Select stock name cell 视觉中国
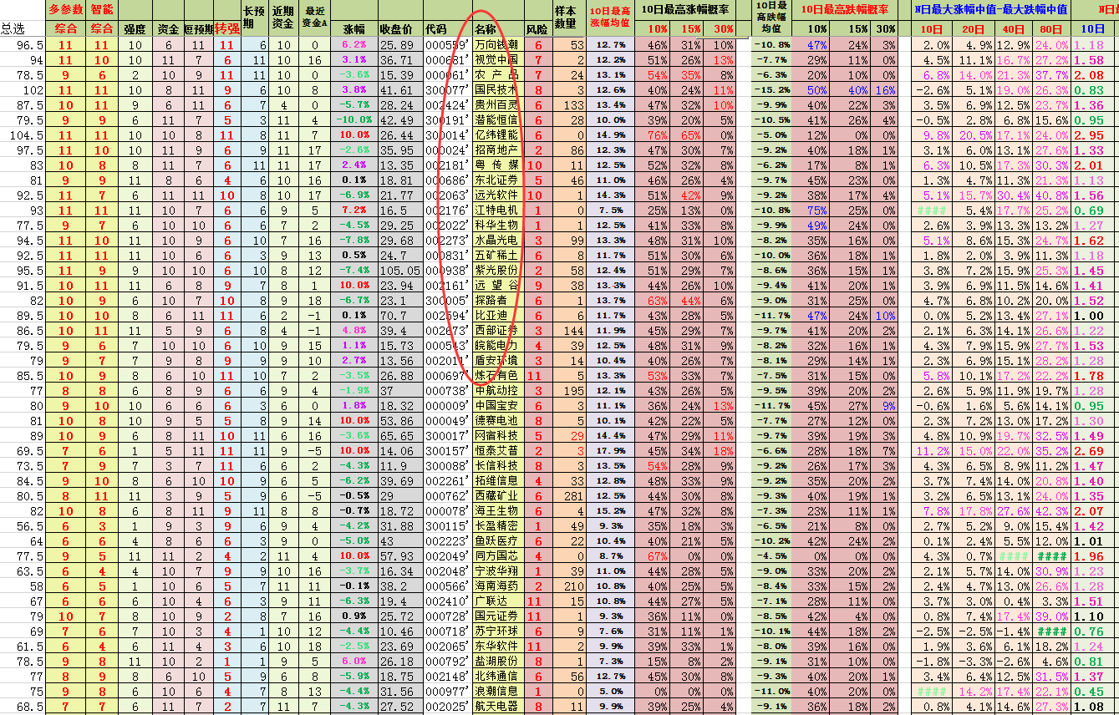 pyautogui.click(x=498, y=59)
